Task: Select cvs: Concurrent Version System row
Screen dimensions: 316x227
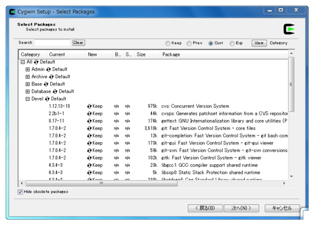Action: [x=153, y=106]
